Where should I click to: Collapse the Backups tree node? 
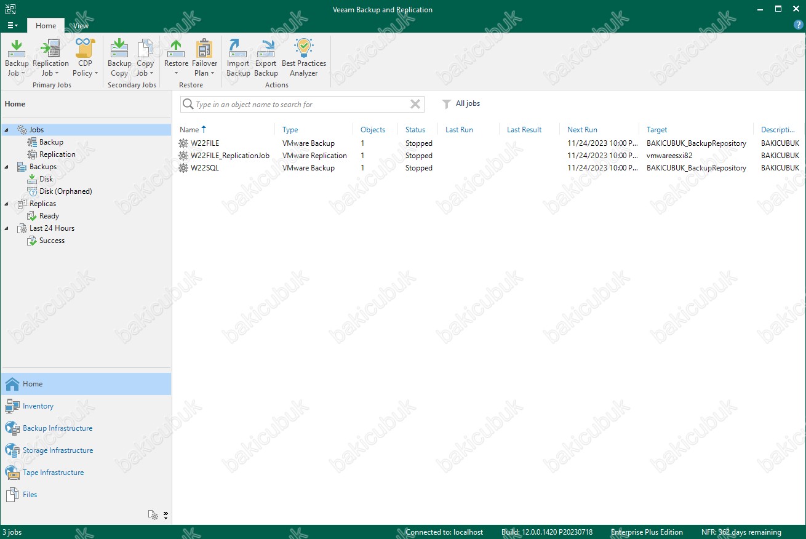click(x=7, y=167)
